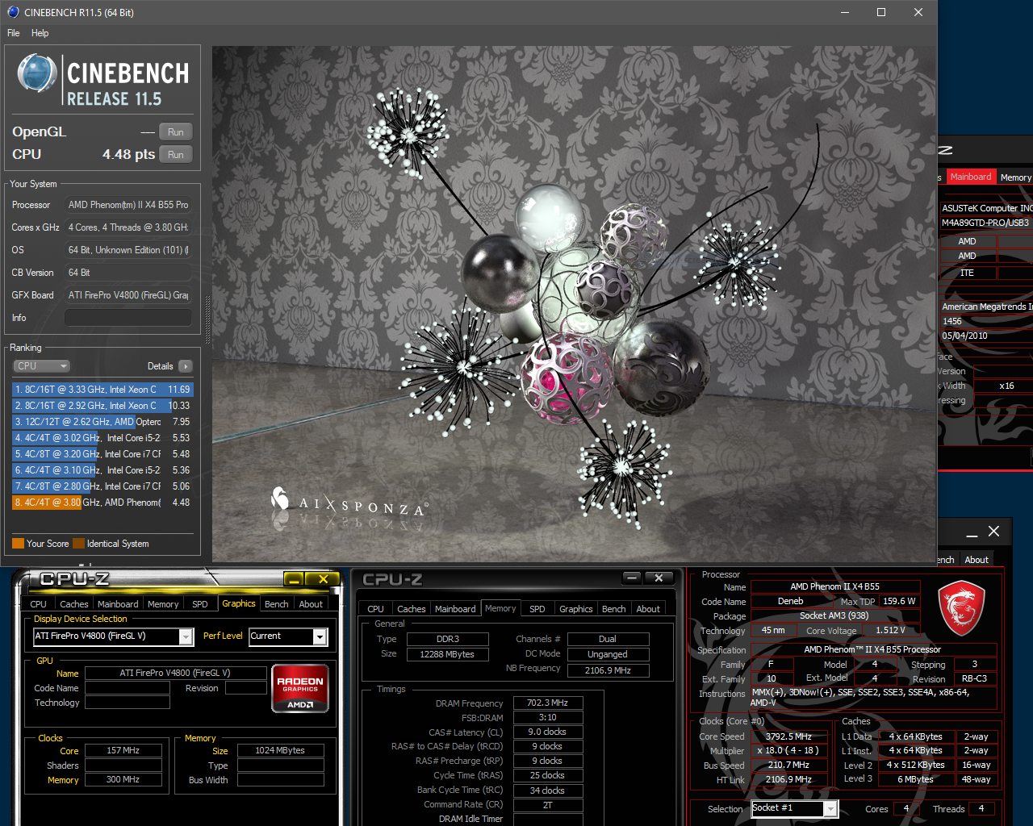This screenshot has width=1033, height=826.
Task: Click the Info input field in Your System
Action: click(x=128, y=318)
